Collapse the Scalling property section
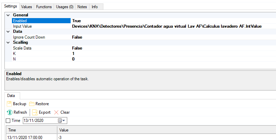 pyautogui.click(x=8, y=42)
